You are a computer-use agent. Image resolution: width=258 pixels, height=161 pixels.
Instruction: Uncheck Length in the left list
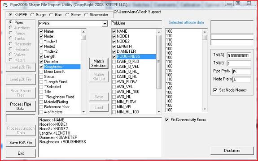tap(41, 56)
